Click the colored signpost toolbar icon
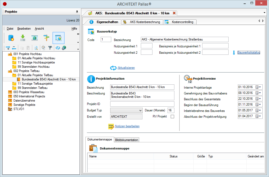Screen dimensions: 269x177 coord(46,38)
